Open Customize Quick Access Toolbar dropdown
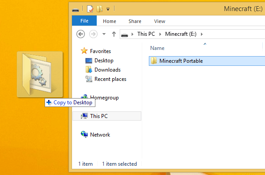Image resolution: width=265 pixels, height=175 pixels. (108, 9)
